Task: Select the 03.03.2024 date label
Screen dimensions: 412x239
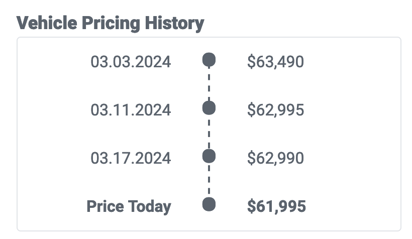Action: (131, 62)
